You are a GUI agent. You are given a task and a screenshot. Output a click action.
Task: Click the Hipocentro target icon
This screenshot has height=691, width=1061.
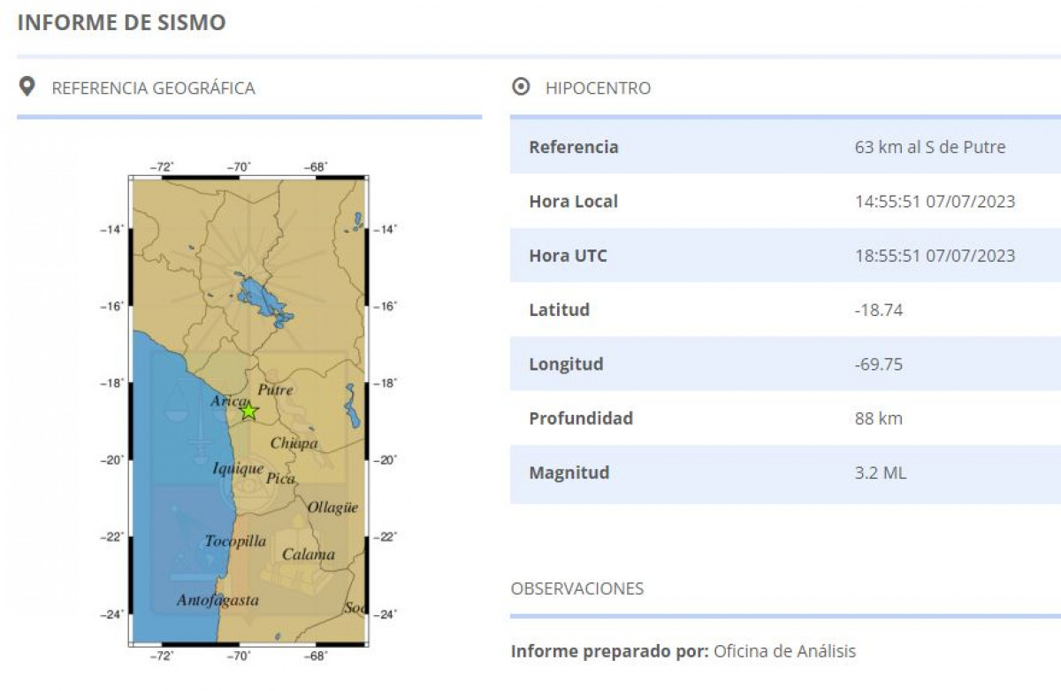click(x=522, y=87)
